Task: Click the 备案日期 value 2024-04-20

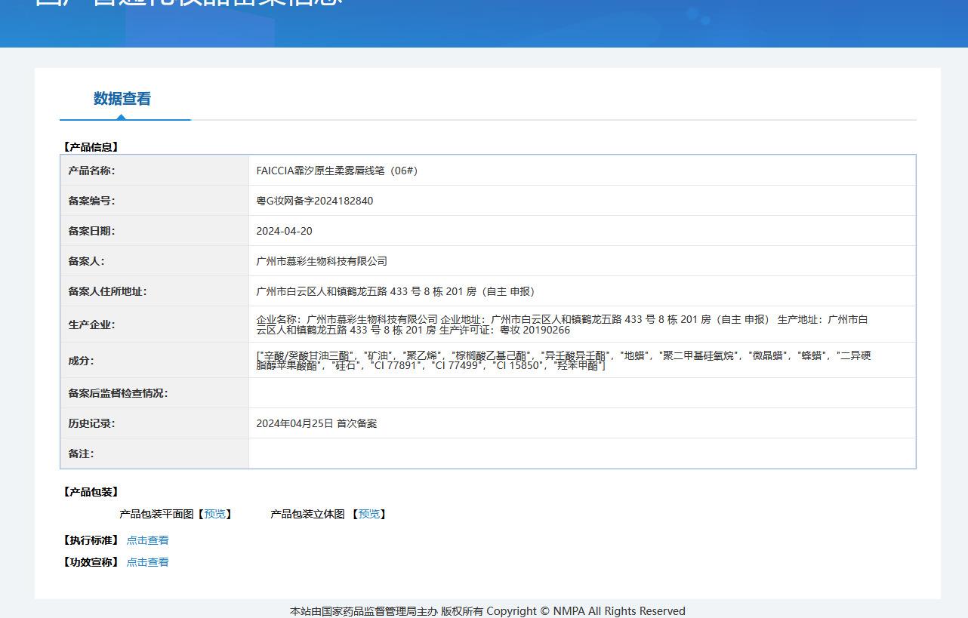Action: [x=285, y=231]
